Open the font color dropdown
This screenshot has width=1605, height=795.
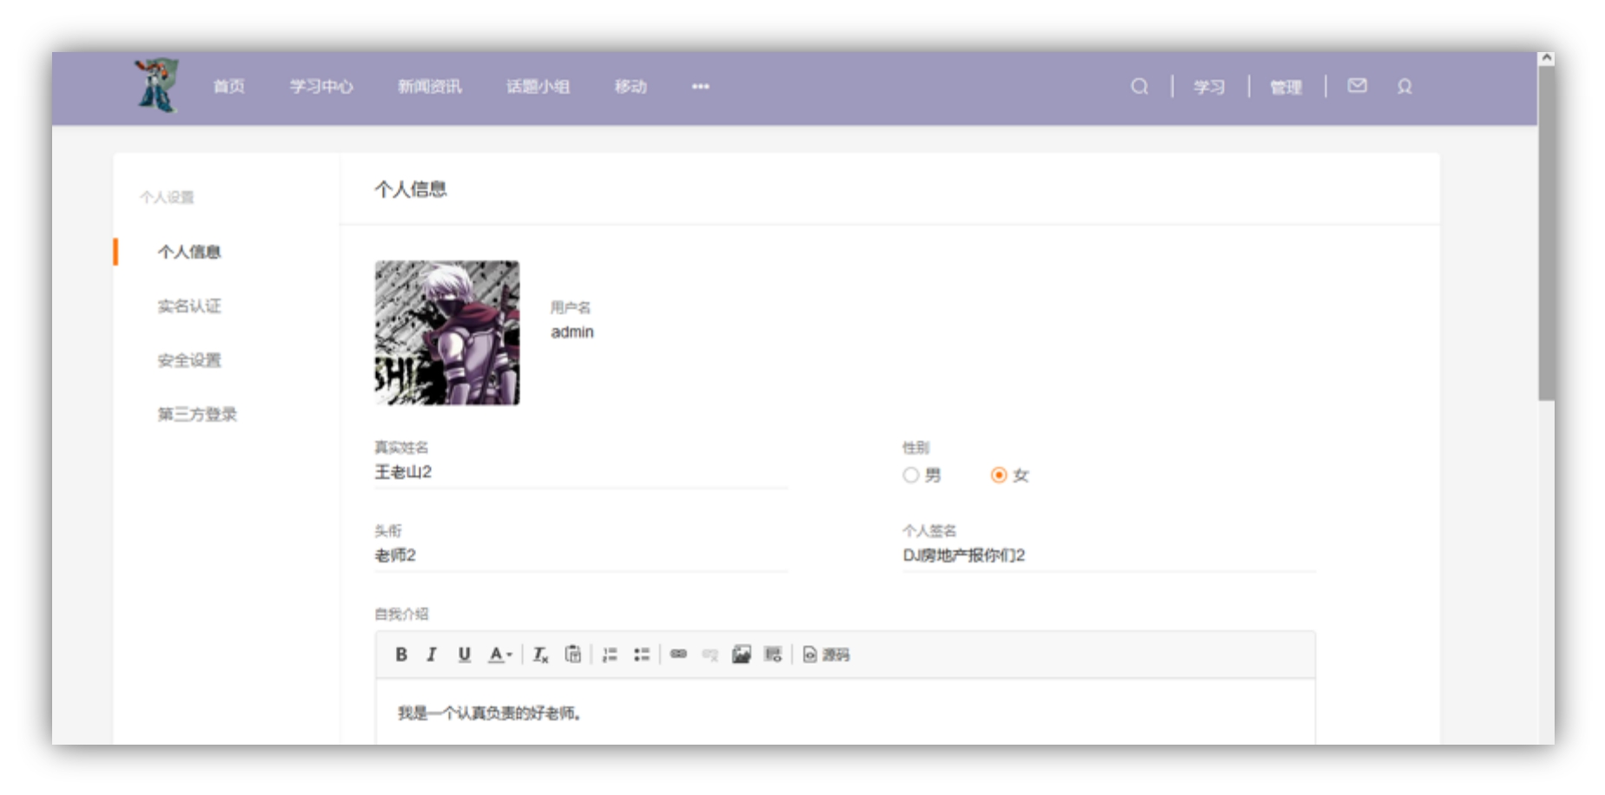(x=498, y=655)
